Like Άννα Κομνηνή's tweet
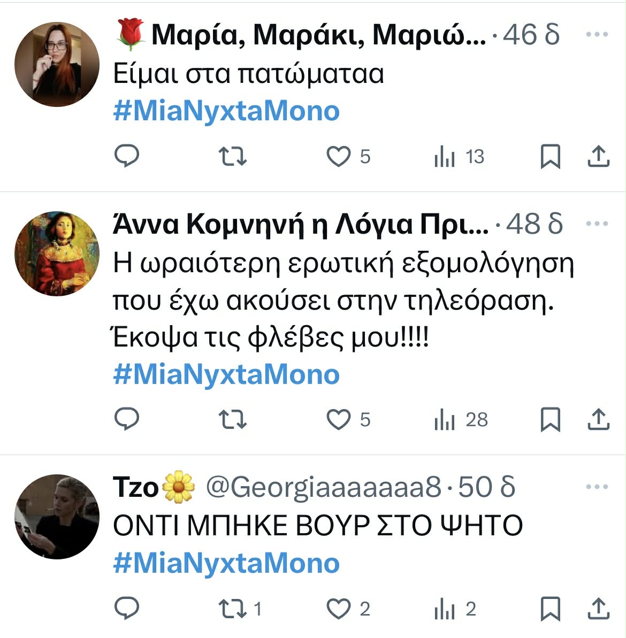Viewport: 626px width, 638px height. point(338,419)
